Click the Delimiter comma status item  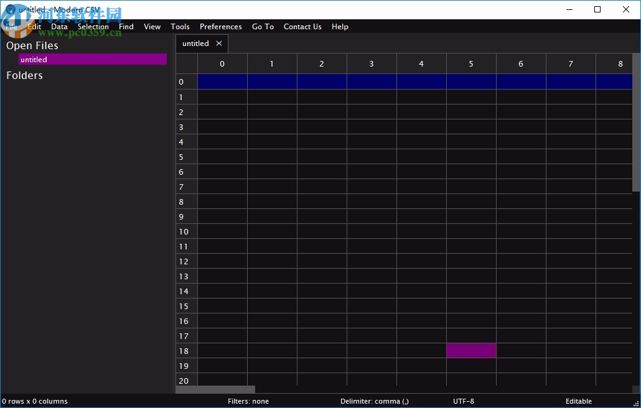click(x=373, y=401)
